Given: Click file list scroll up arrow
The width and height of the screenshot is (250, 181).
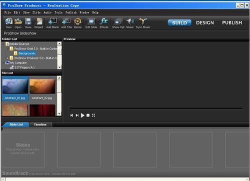Looking at the screenshot, I should pyautogui.click(x=59, y=78).
